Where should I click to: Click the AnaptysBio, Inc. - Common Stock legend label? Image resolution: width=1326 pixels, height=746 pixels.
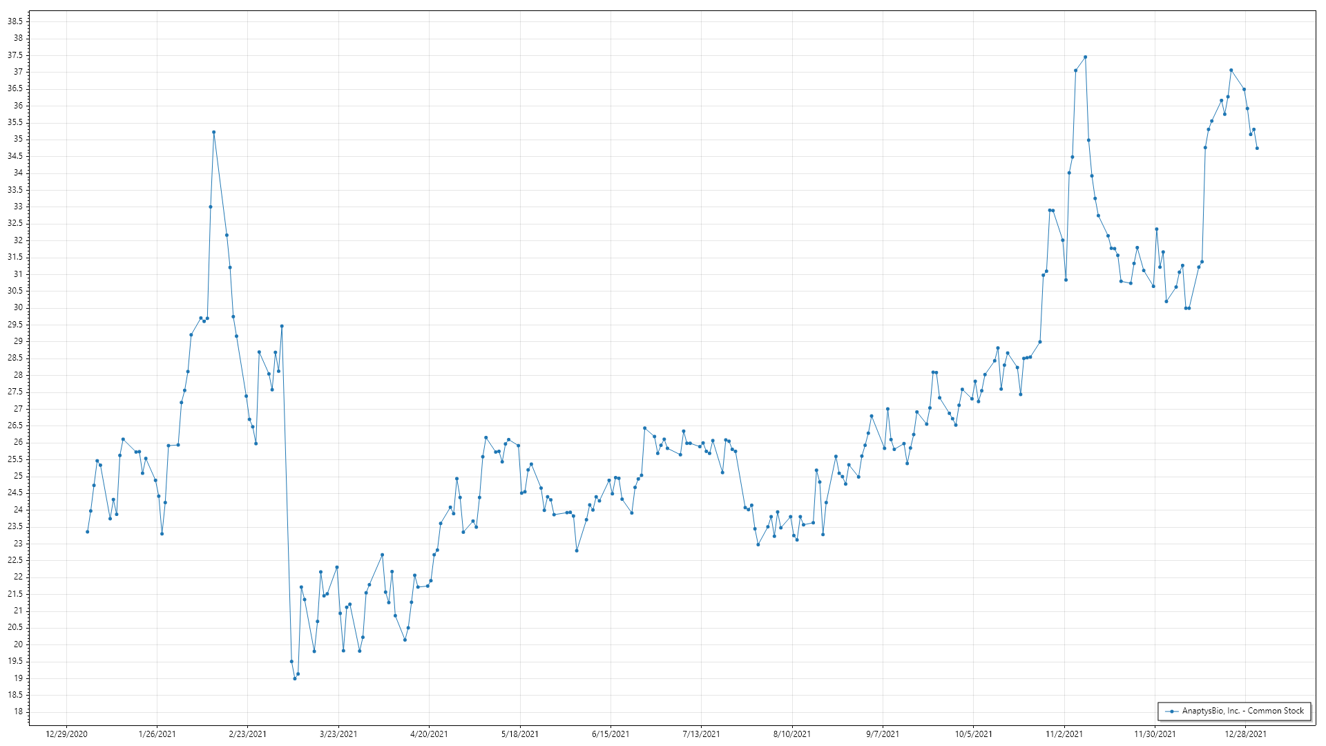(x=1242, y=711)
